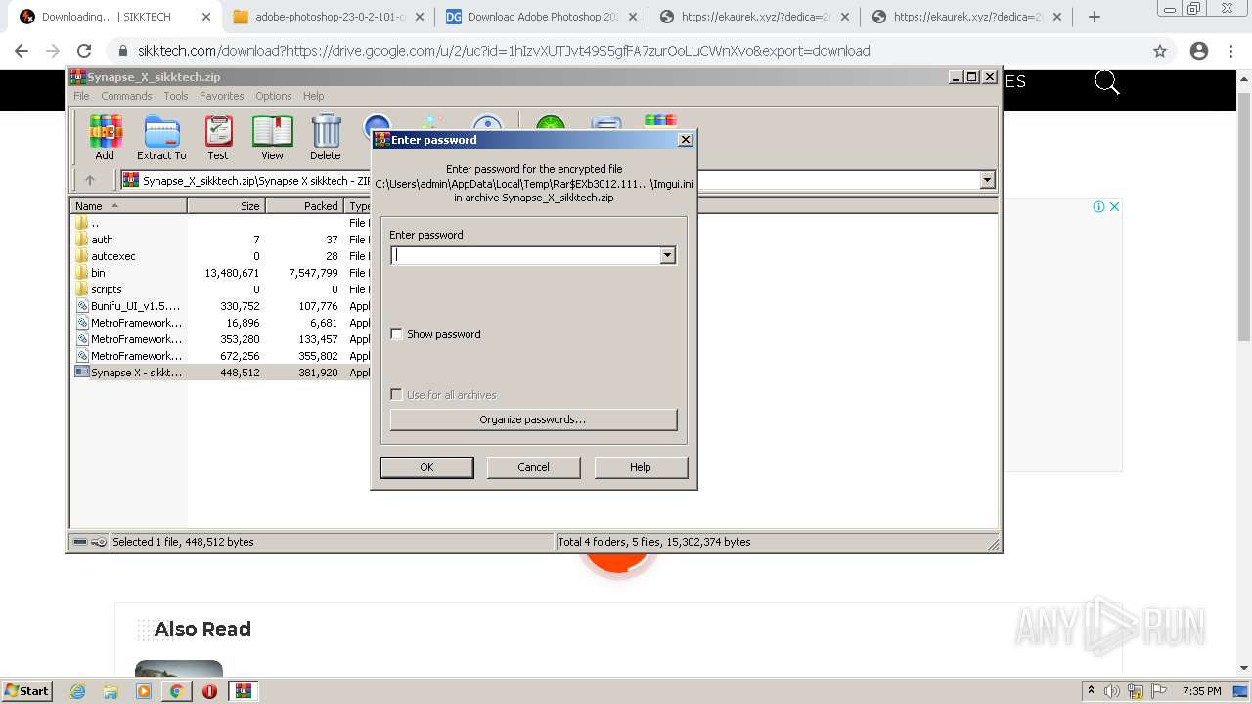Open a new Chrome tab
The width and height of the screenshot is (1252, 704).
point(1095,17)
